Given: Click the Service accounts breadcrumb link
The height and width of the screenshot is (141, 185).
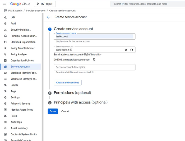Looking at the screenshot, I should [36, 11].
